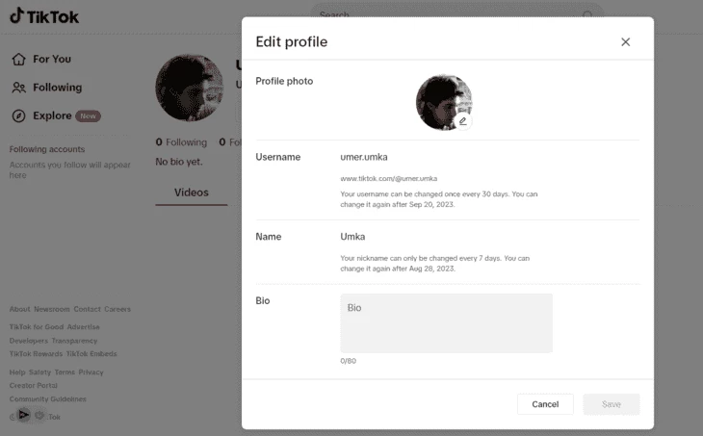Click the username field umer.umka
The width and height of the screenshot is (703, 436).
[x=364, y=157]
